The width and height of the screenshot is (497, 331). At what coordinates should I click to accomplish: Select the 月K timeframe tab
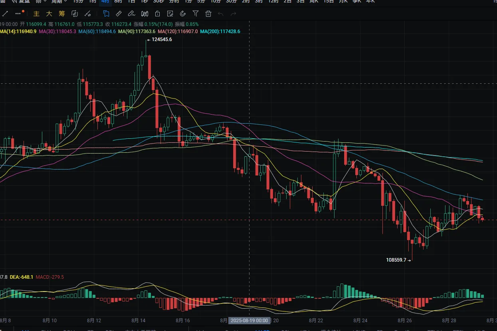[x=343, y=1]
